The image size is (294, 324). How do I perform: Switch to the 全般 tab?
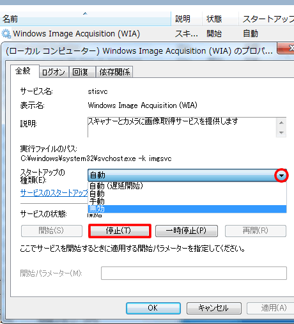point(23,71)
